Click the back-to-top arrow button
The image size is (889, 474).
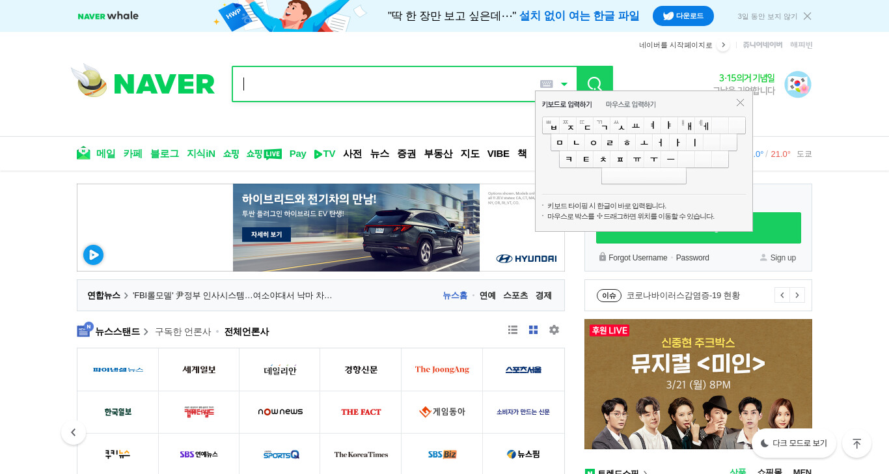(857, 443)
